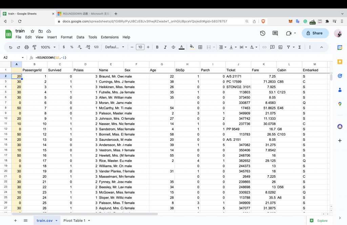The image size is (347, 225).
Task: Open Google Calendar side panel
Action: pos(340,47)
